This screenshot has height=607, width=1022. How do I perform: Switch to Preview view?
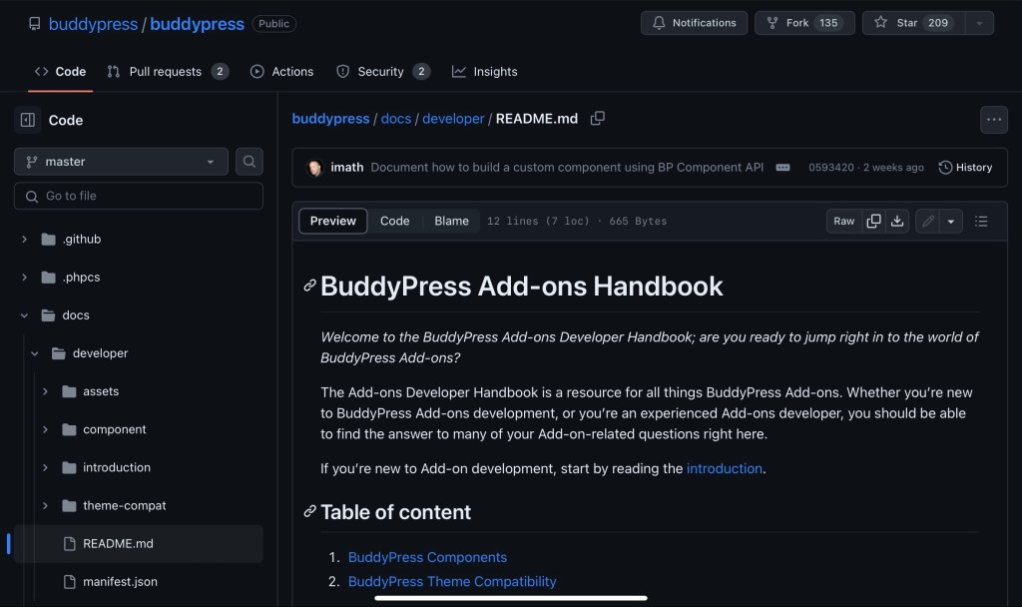[x=333, y=221]
